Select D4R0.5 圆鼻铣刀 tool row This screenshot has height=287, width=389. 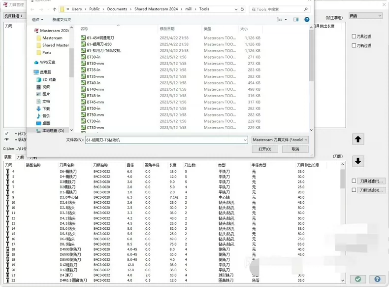(172, 280)
